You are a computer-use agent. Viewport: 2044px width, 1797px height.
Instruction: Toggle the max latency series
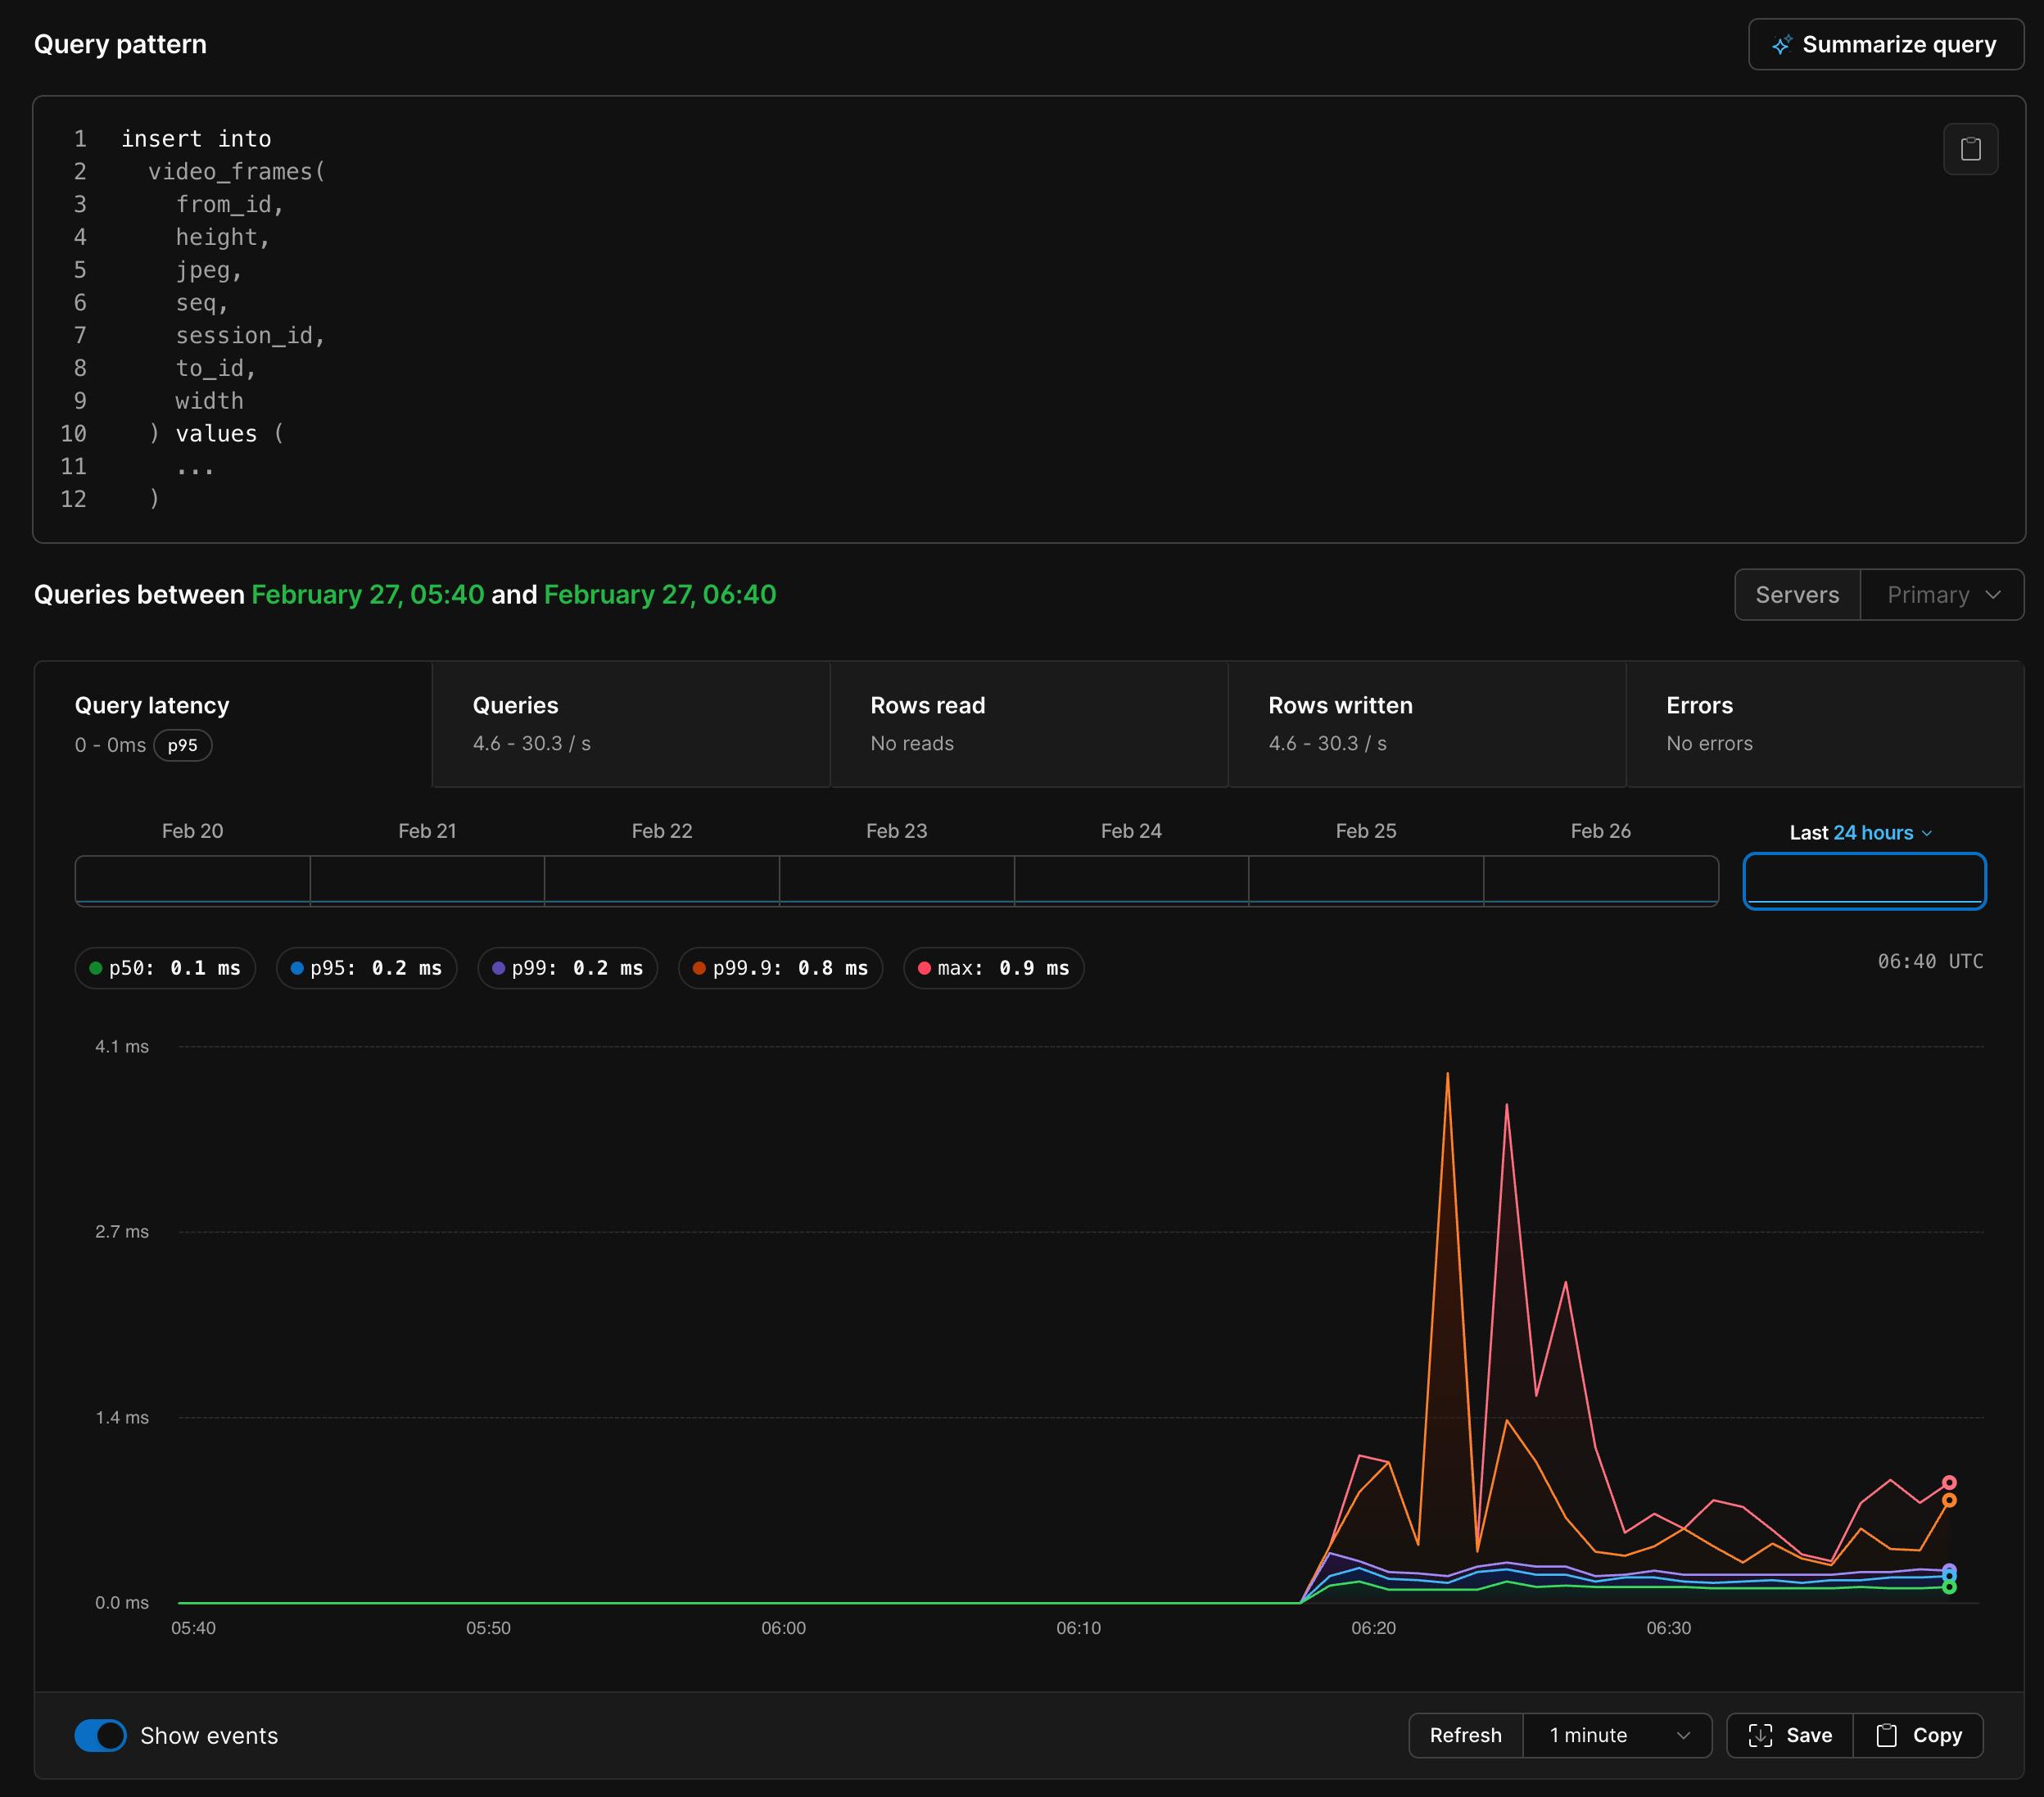(x=993, y=968)
